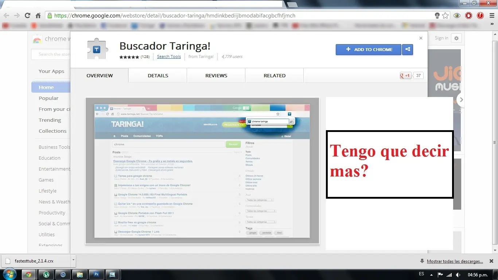Expand the fastesttube download item options arrow
The width and height of the screenshot is (498, 280).
click(73, 260)
